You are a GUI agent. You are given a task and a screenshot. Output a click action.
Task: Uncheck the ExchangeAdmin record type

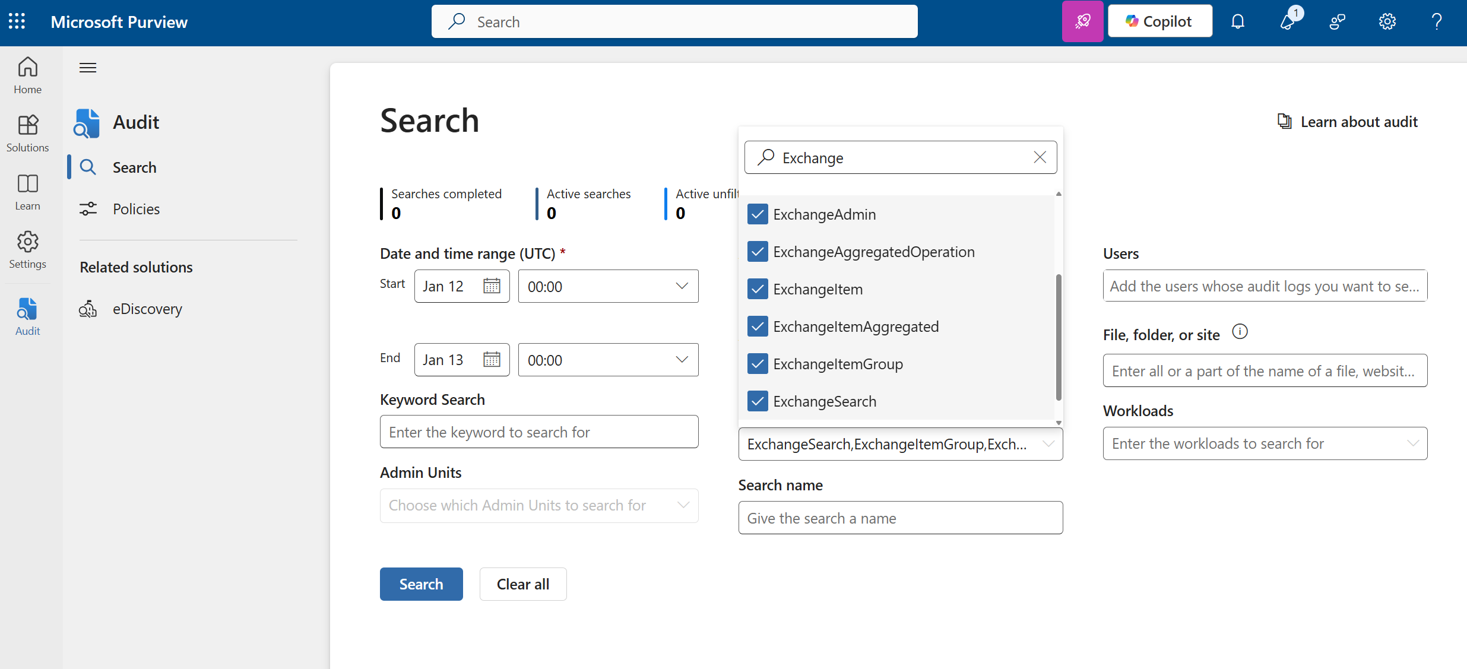click(x=757, y=214)
